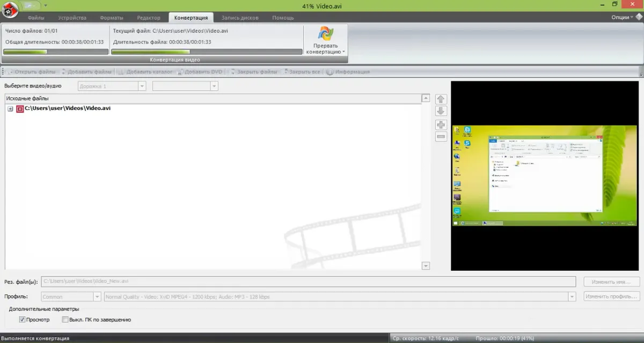This screenshot has width=644, height=343.
Task: Click the file duration progress bar
Action: 207,52
